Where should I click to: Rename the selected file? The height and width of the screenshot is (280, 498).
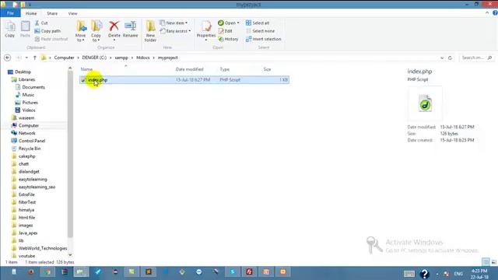click(x=130, y=30)
